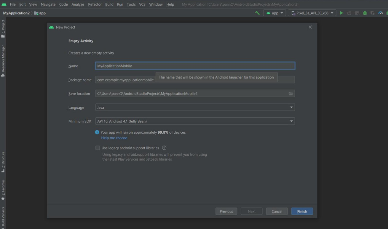Click the Help me choose link
The width and height of the screenshot is (388, 229).
(x=114, y=138)
